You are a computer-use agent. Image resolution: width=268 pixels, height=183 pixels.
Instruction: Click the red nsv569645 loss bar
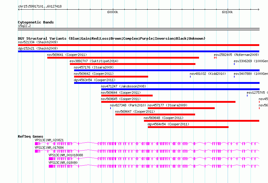click(x=168, y=102)
